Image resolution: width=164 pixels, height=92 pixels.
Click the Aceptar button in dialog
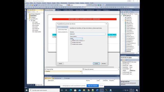[x=96, y=64]
